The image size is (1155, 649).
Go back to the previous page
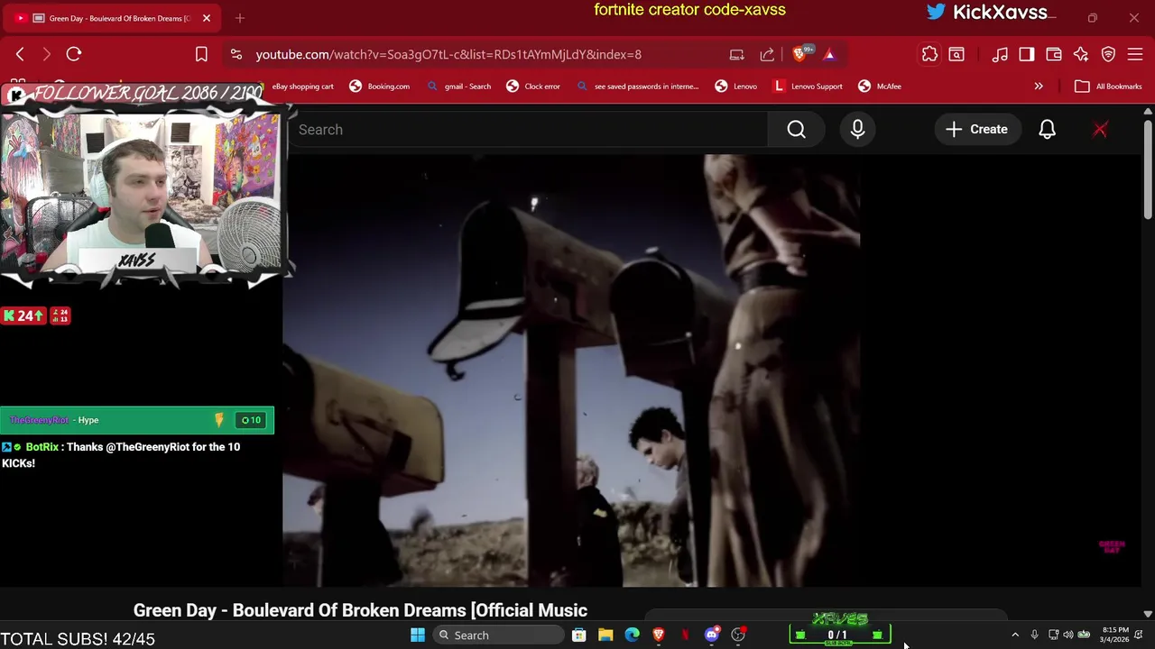point(20,54)
